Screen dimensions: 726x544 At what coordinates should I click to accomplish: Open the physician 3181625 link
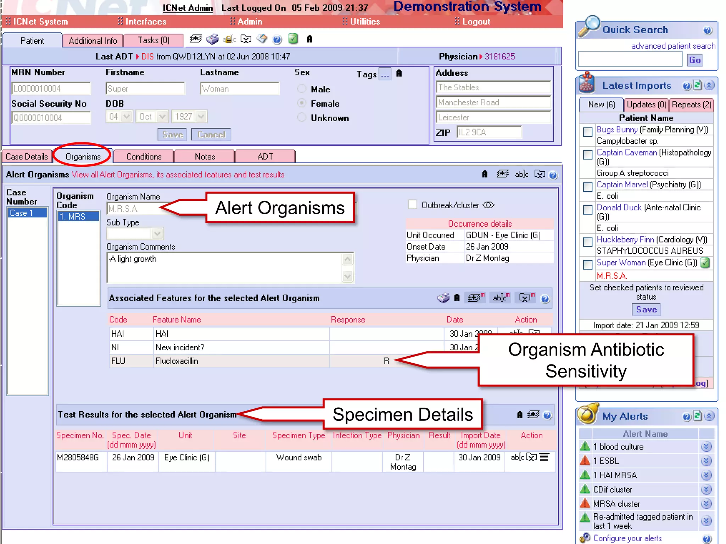point(499,57)
